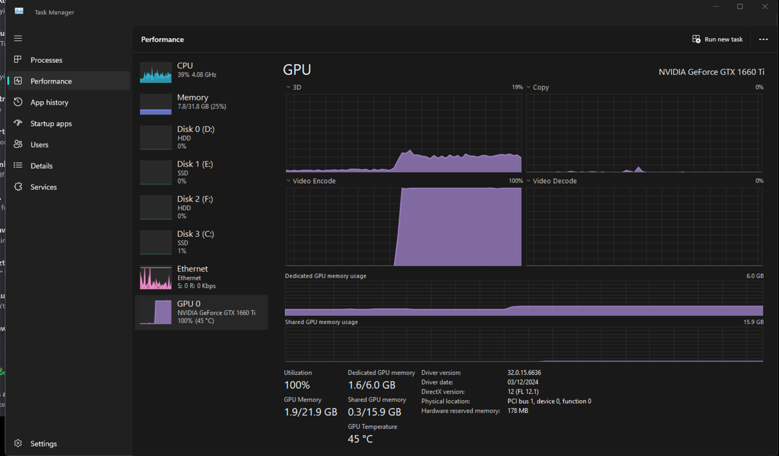Click the Details list icon

(x=18, y=166)
